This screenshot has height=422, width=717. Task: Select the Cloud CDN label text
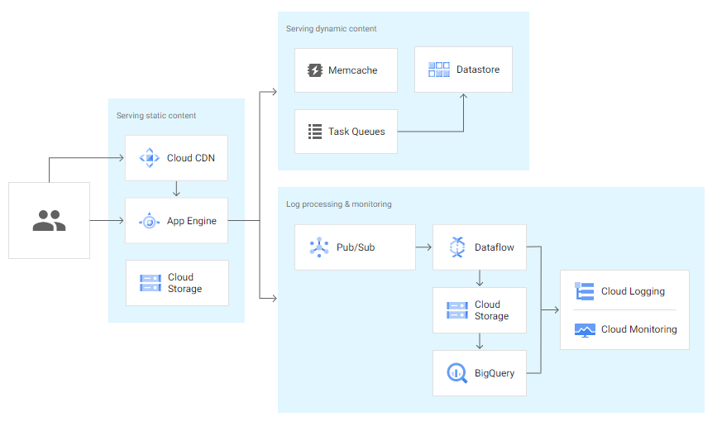click(x=191, y=158)
